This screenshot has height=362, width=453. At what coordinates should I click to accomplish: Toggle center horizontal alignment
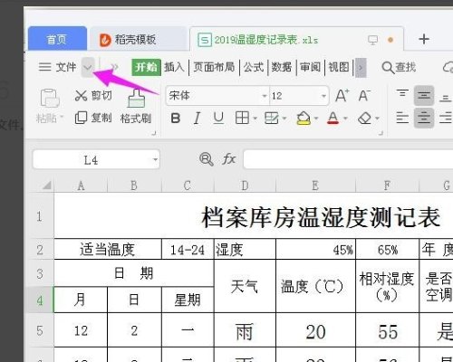pyautogui.click(x=424, y=118)
